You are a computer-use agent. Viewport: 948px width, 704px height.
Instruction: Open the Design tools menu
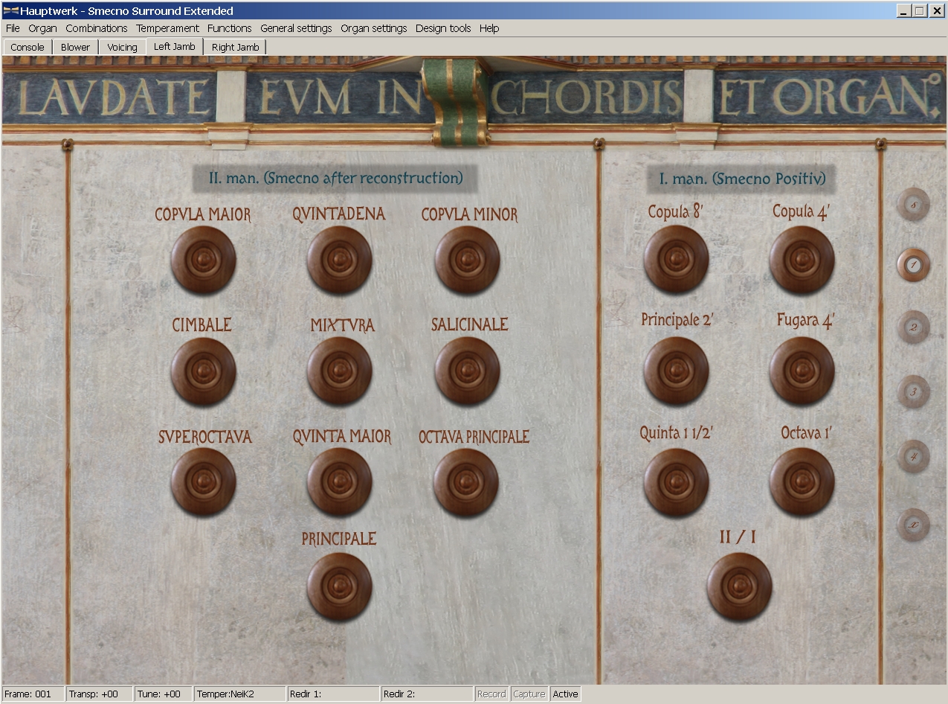coord(443,28)
